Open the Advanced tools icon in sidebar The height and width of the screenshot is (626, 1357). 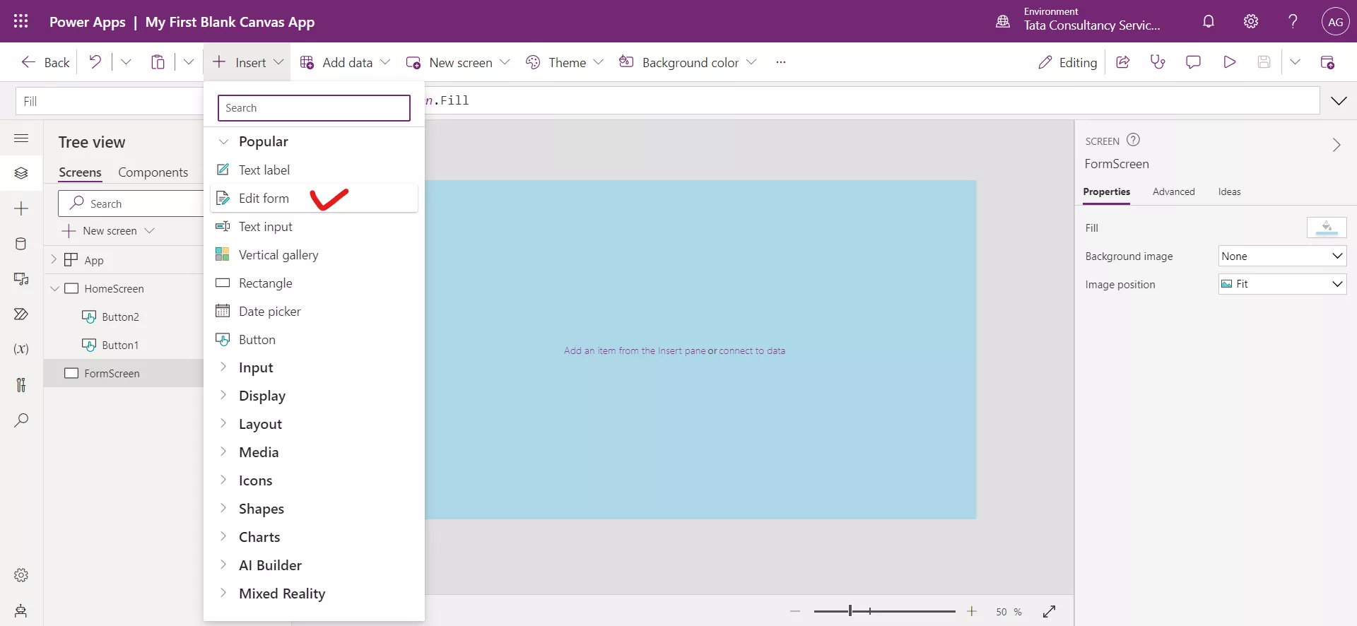coord(21,384)
